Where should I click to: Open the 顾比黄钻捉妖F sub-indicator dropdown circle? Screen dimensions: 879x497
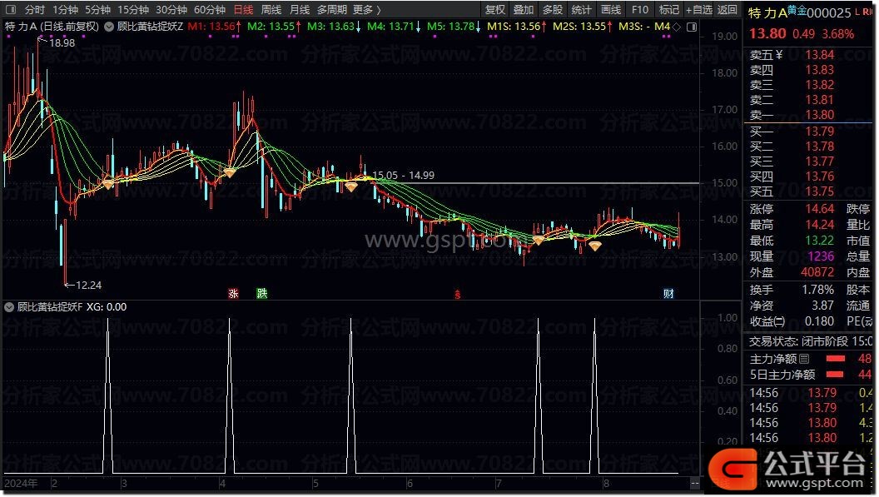pos(9,307)
